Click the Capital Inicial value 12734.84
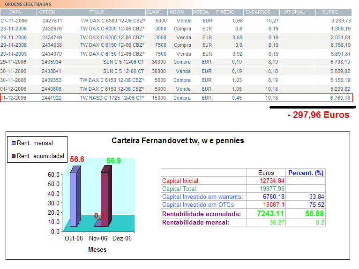This screenshot has height=269, width=359. 272,181
